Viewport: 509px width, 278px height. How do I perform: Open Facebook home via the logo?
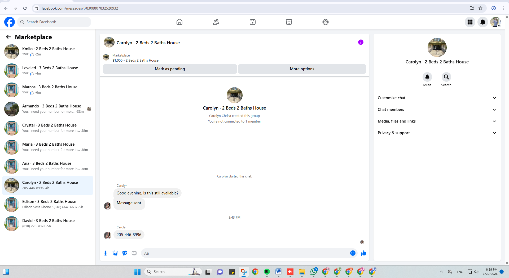10,22
